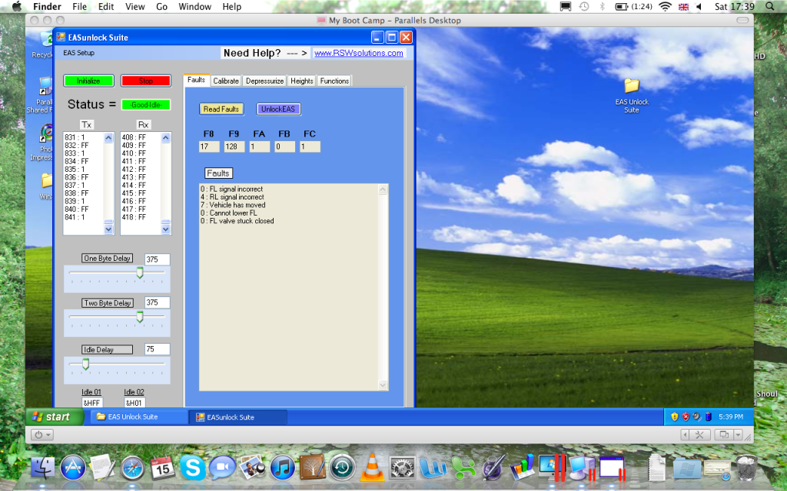Click the Idle Delay value field showing 75
787x491 pixels.
tap(157, 349)
